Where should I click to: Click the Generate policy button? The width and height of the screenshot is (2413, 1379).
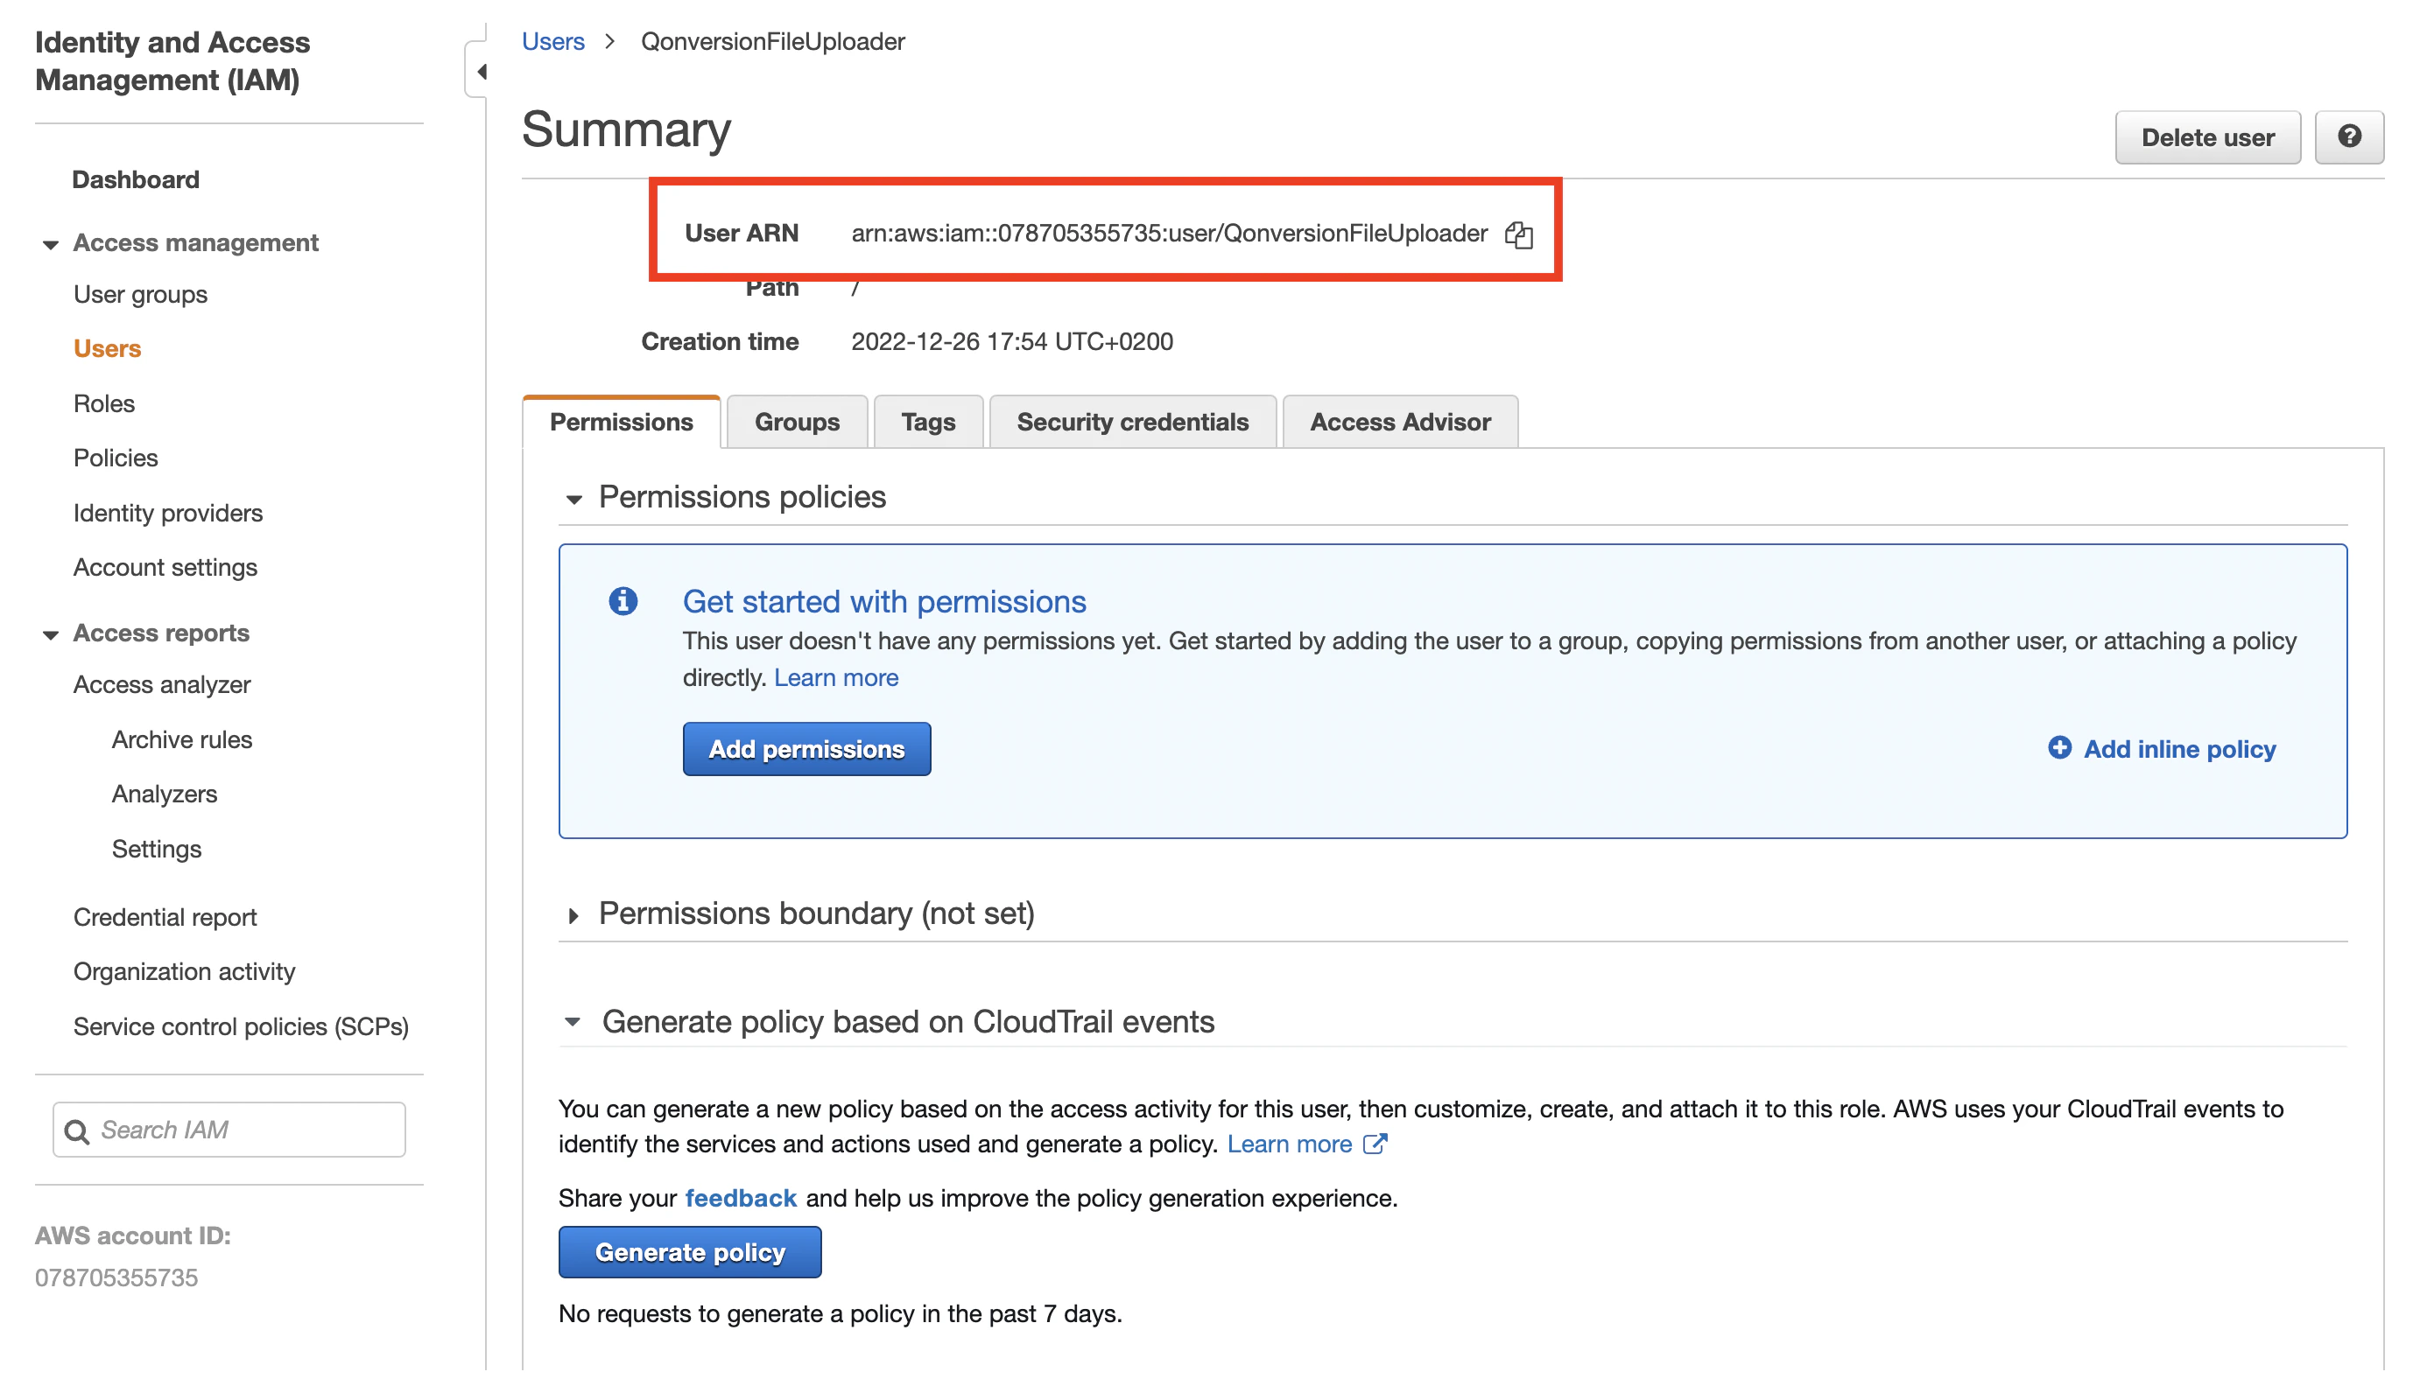(689, 1252)
